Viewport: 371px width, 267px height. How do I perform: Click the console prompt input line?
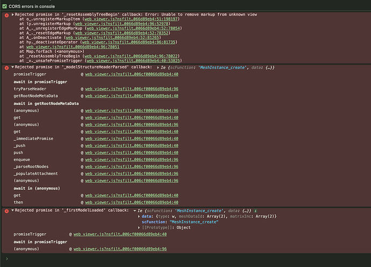(189, 259)
